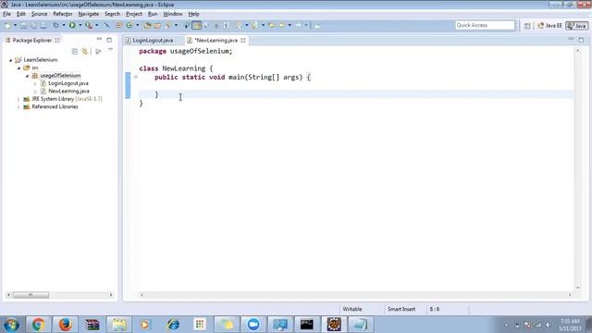Click the Search flashlight toolbar icon
This screenshot has width=592, height=333.
coord(167,25)
